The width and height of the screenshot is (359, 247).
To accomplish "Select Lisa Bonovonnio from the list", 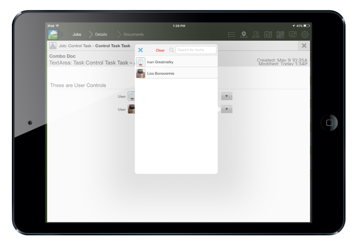I will pos(176,73).
